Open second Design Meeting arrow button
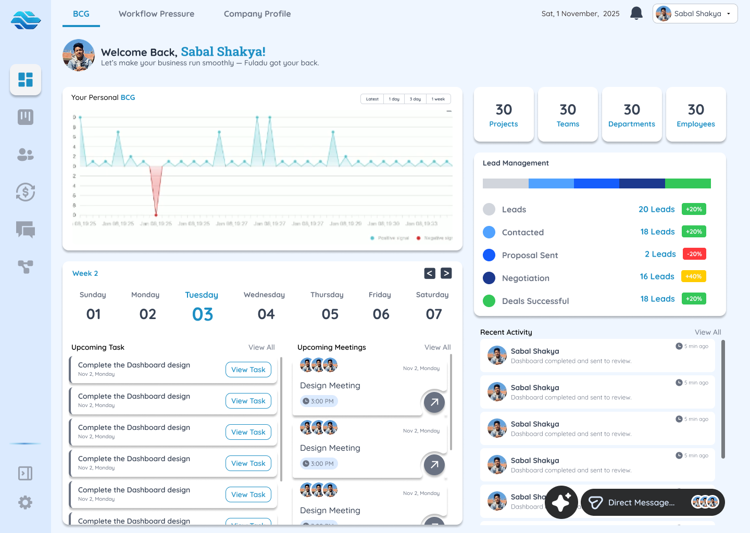The width and height of the screenshot is (750, 533). pyautogui.click(x=434, y=464)
